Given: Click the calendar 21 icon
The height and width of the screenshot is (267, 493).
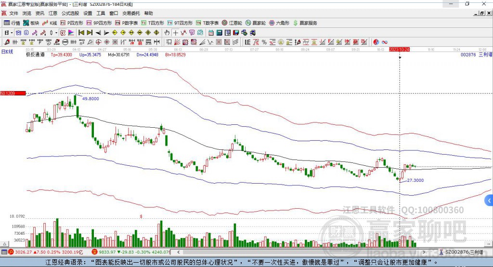Looking at the screenshot, I should pyautogui.click(x=211, y=33).
